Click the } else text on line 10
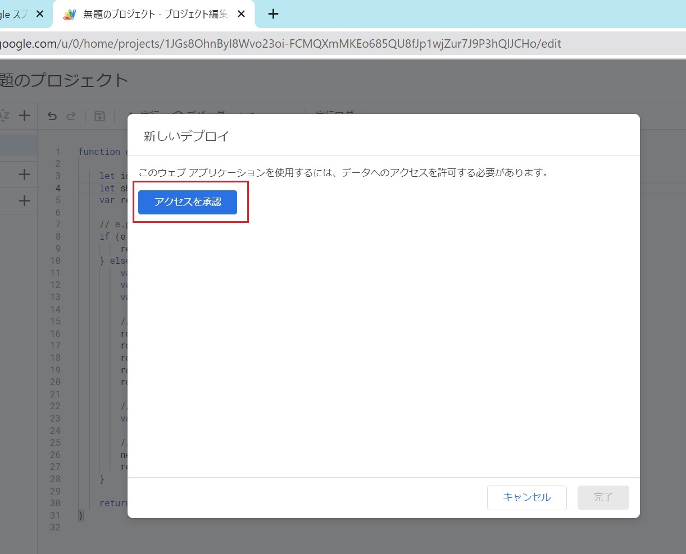This screenshot has width=686, height=554. coord(113,260)
